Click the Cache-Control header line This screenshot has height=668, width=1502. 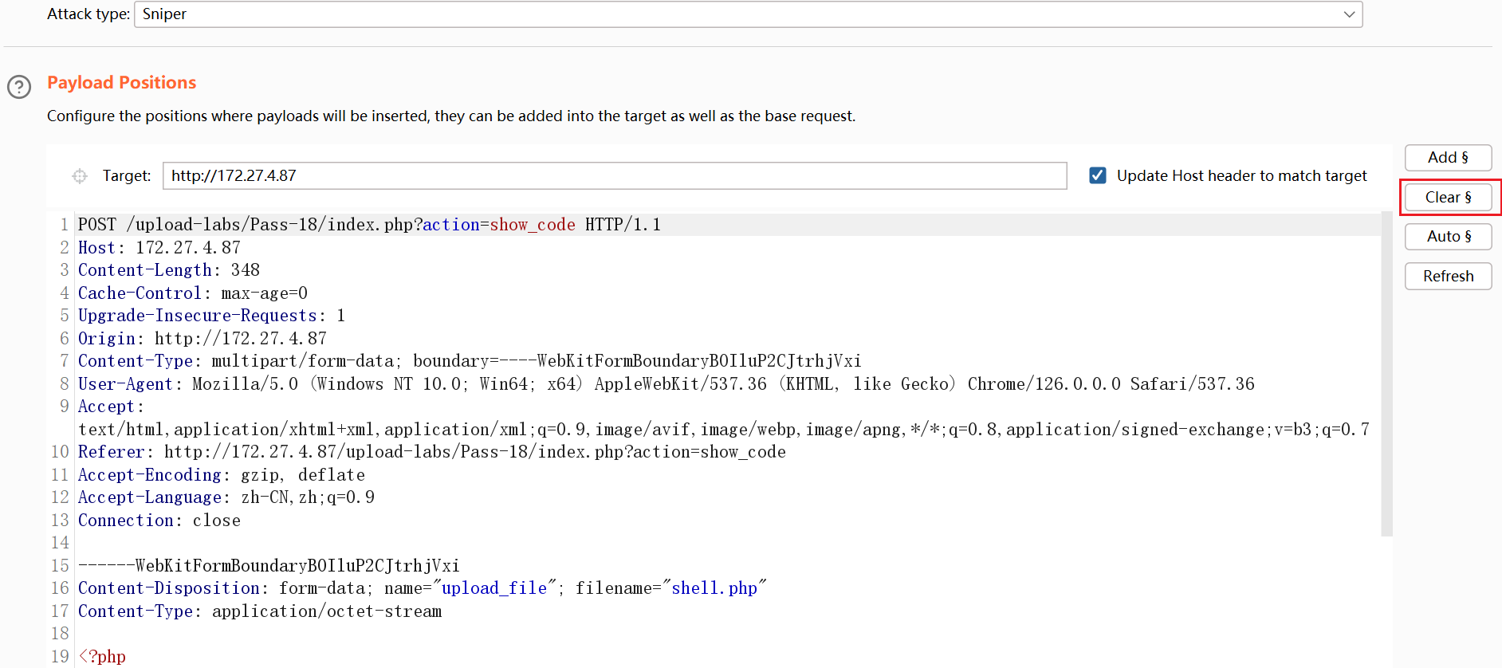[193, 293]
